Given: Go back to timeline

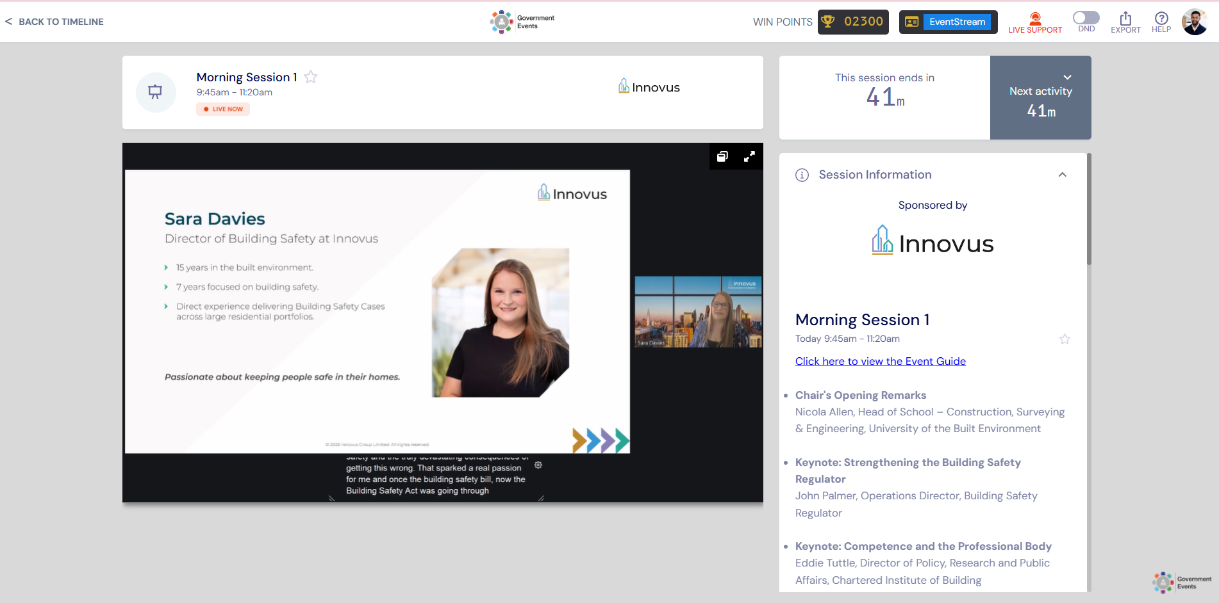Looking at the screenshot, I should click(54, 22).
